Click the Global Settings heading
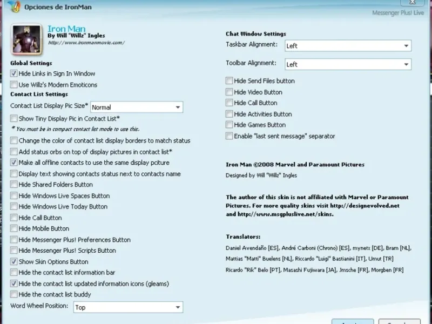The image size is (432, 324). pyautogui.click(x=31, y=63)
